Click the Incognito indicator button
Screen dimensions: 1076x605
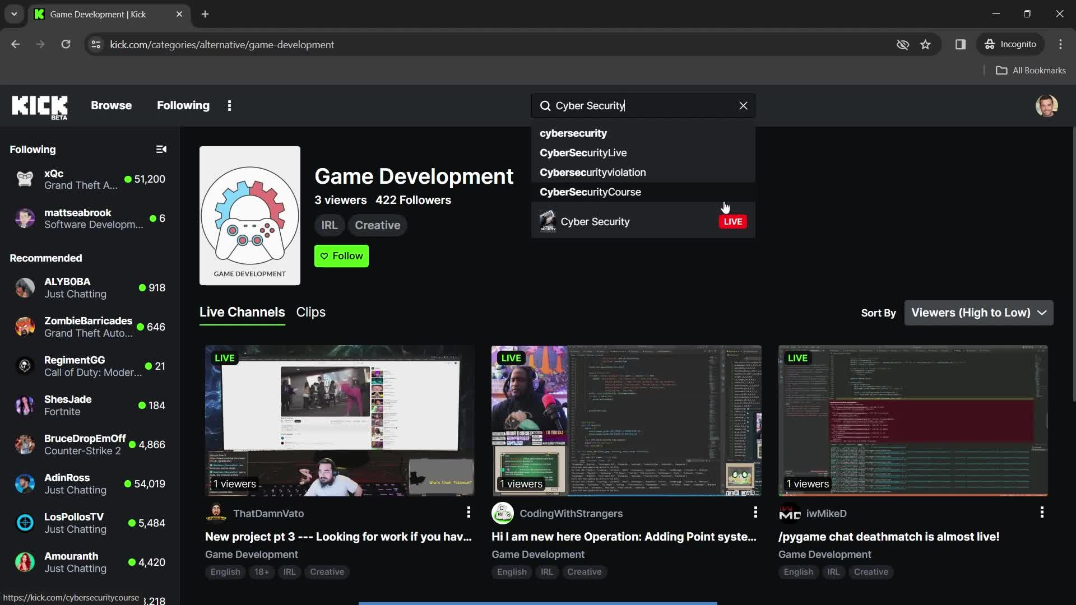click(1010, 44)
